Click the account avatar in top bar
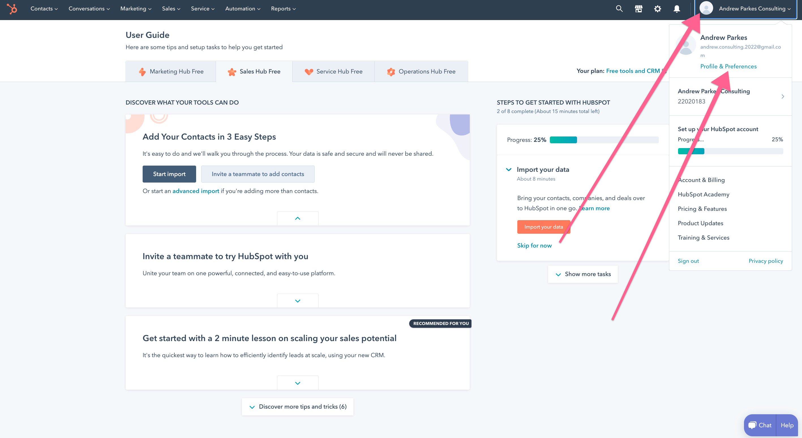Screen dimensions: 802x438 706,8
